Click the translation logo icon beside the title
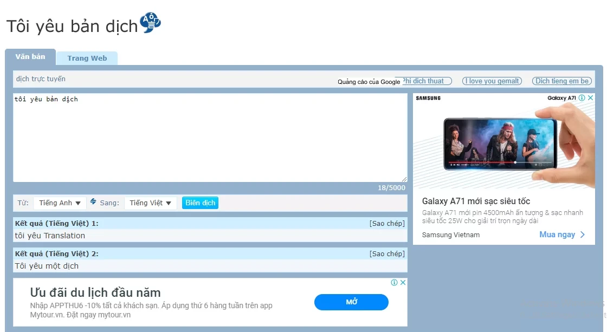The width and height of the screenshot is (607, 332). (x=150, y=23)
